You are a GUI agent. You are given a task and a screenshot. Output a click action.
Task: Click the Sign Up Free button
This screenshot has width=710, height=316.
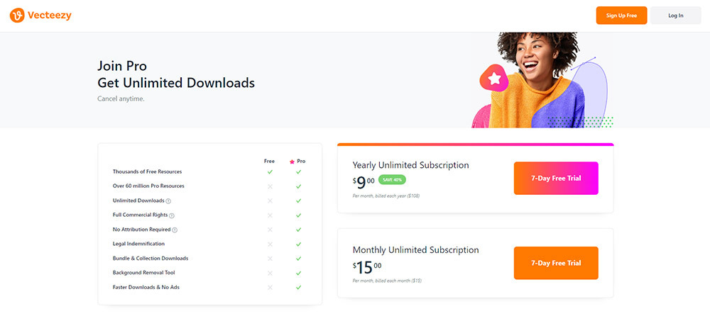point(621,16)
